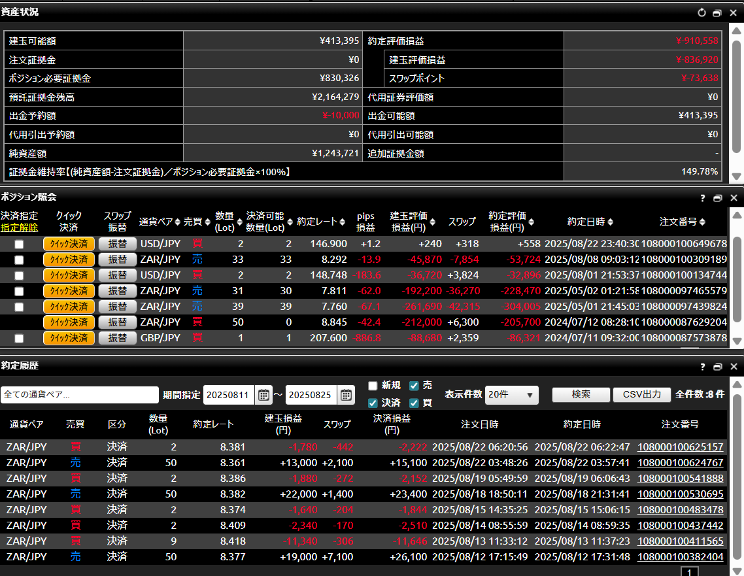The height and width of the screenshot is (576, 744).
Task: Expand the 表示件数 20件 dropdown
Action: coord(512,395)
